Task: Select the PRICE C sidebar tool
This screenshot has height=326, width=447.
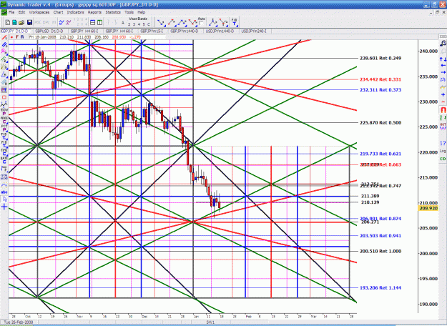Action: pyautogui.click(x=4, y=120)
